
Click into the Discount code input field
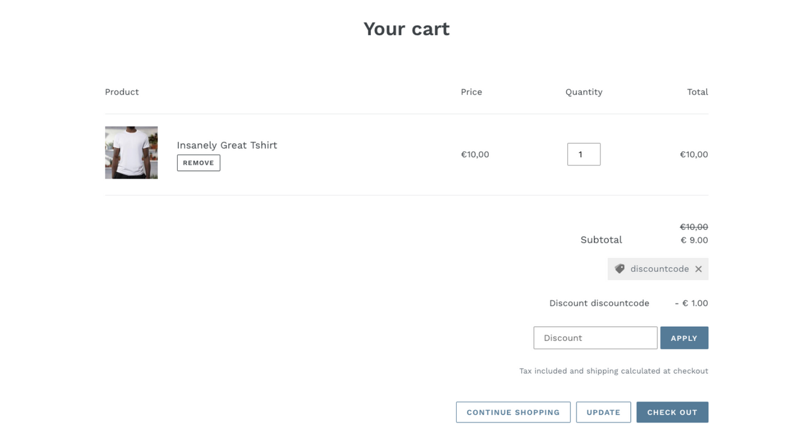[595, 338]
